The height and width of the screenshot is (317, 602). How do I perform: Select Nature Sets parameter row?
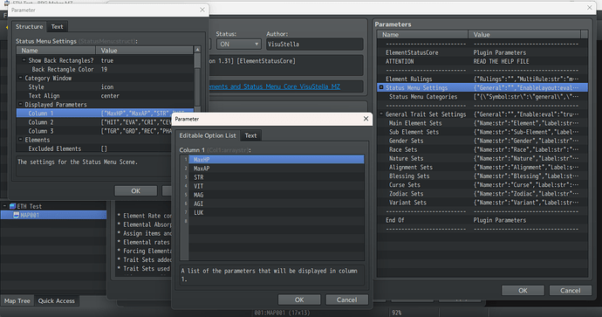tap(482, 158)
